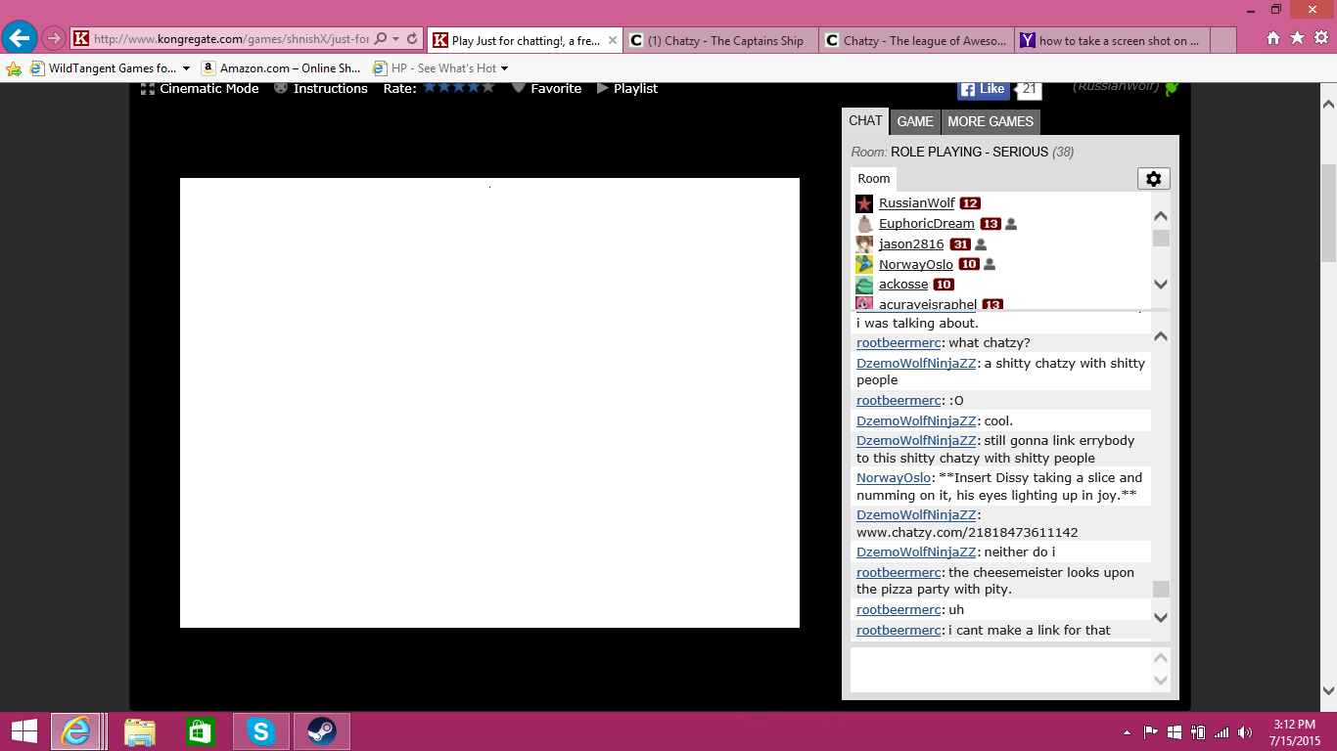The height and width of the screenshot is (751, 1337).
Task: Click DzemoWolfNinjaZZ beside 'neither do i'
Action: point(916,552)
